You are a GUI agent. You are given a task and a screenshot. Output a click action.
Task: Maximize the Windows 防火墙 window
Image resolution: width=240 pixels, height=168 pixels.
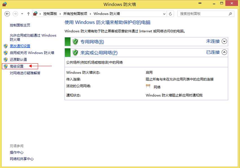click(x=222, y=3)
